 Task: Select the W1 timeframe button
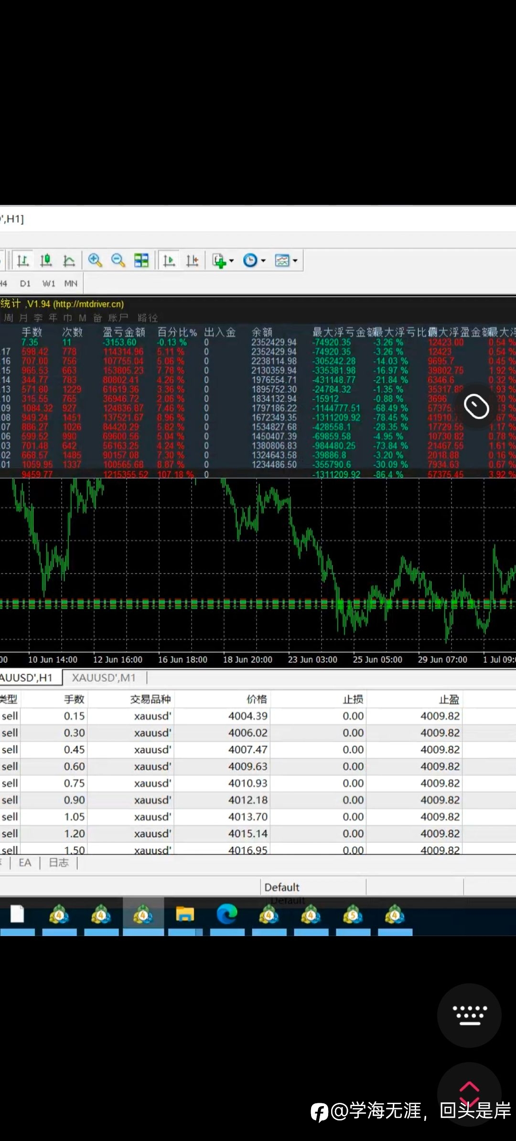49,283
